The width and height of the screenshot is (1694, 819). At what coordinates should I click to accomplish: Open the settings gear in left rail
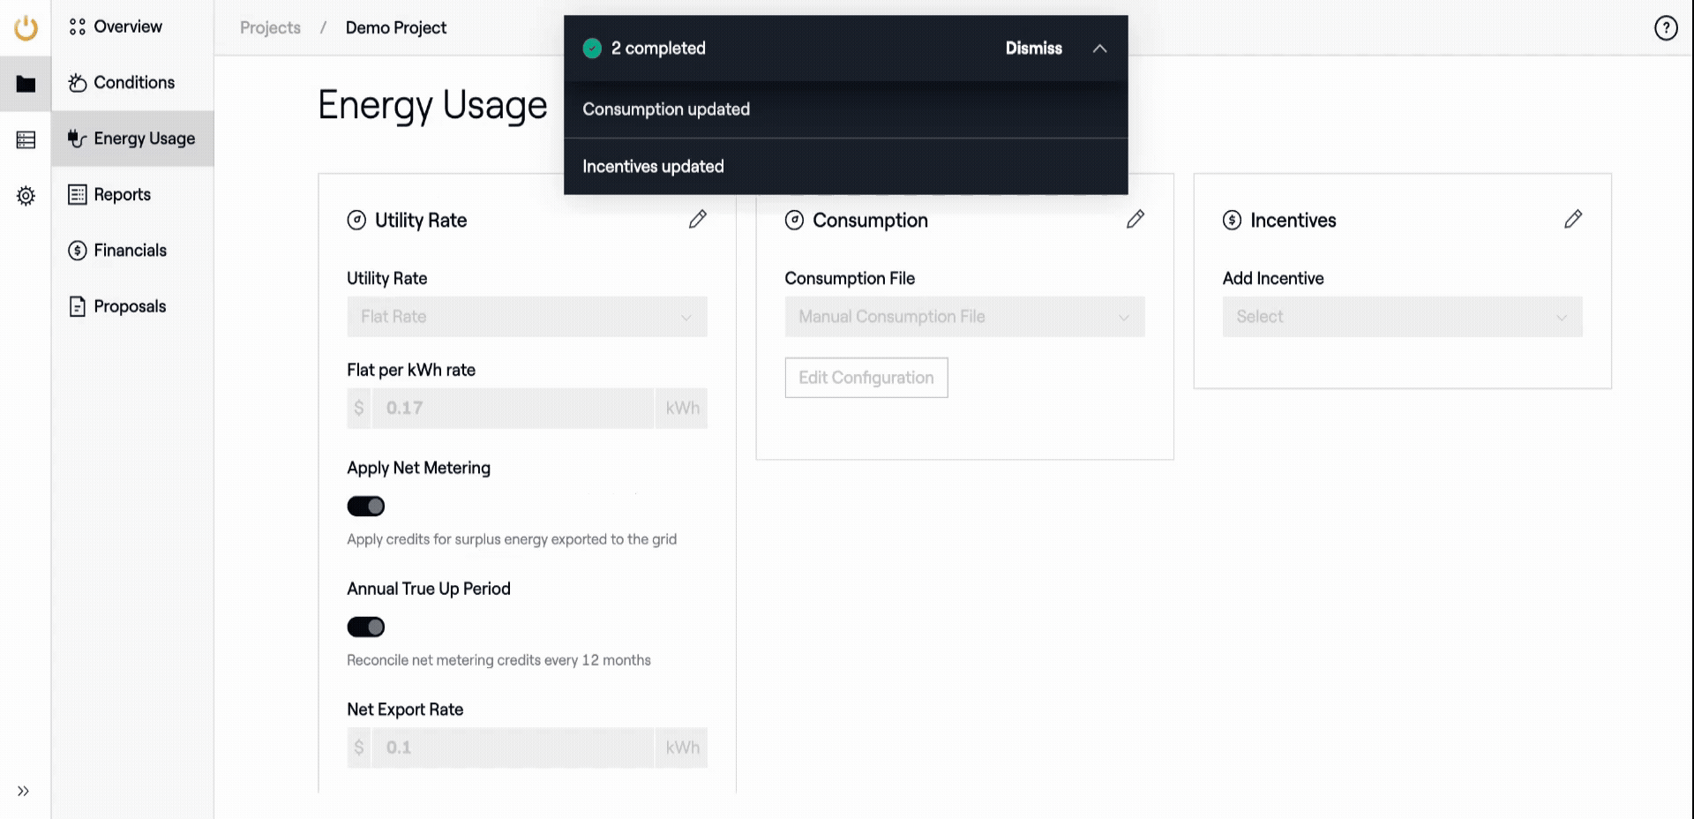pyautogui.click(x=26, y=196)
